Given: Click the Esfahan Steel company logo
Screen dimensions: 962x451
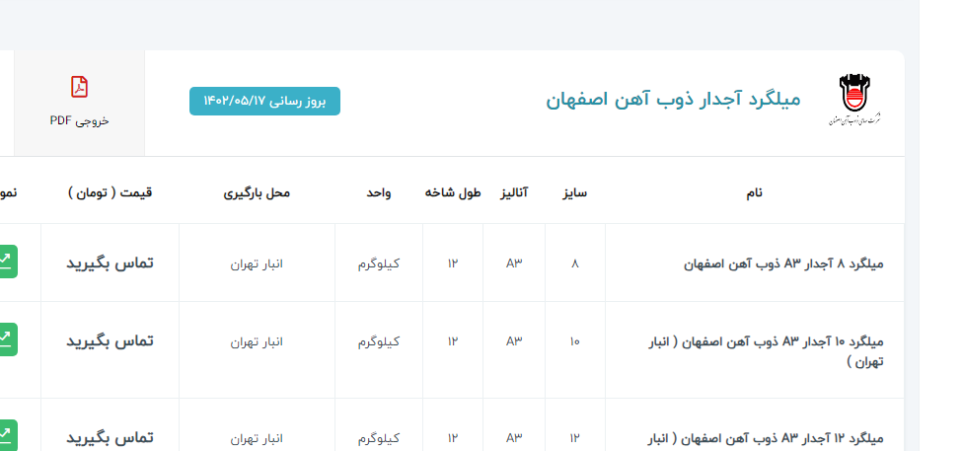Looking at the screenshot, I should (x=854, y=101).
